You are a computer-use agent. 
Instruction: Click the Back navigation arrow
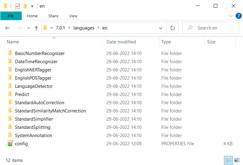click(x=7, y=28)
